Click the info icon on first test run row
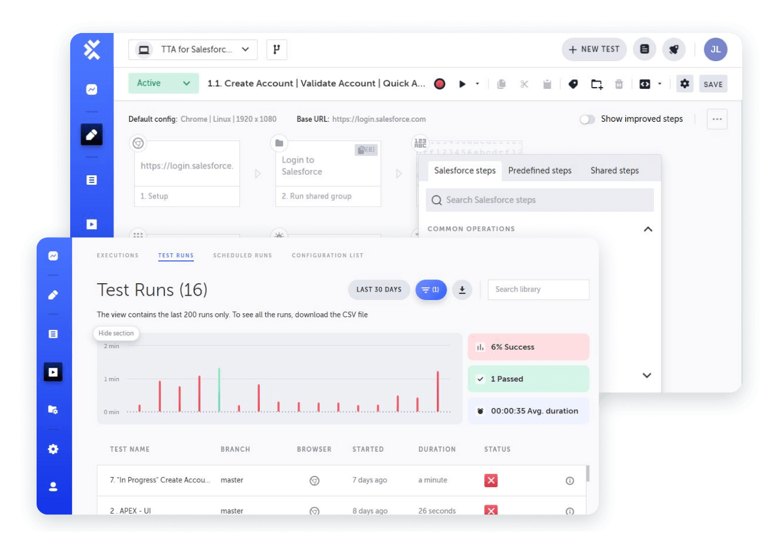Screen dimensions: 780x546 [569, 481]
